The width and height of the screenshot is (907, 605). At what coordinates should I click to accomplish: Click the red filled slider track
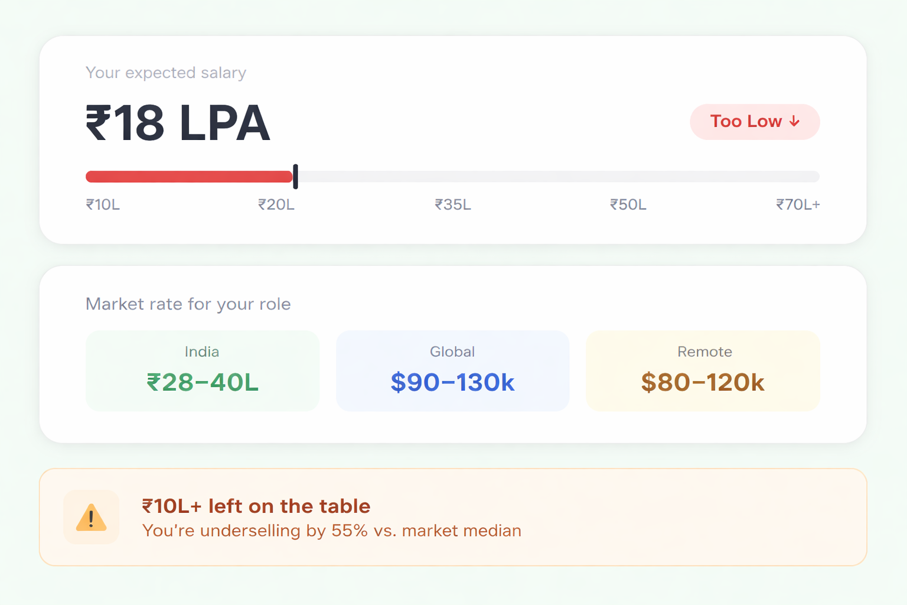pyautogui.click(x=189, y=176)
